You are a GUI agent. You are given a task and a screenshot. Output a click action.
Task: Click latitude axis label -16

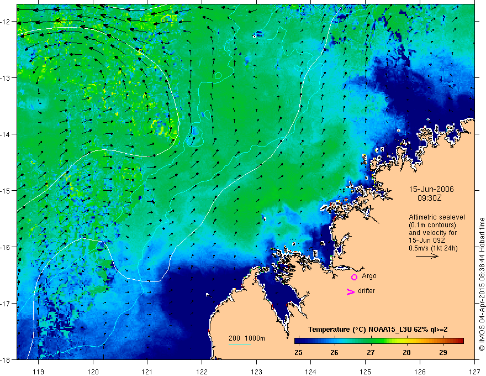click(x=6, y=247)
